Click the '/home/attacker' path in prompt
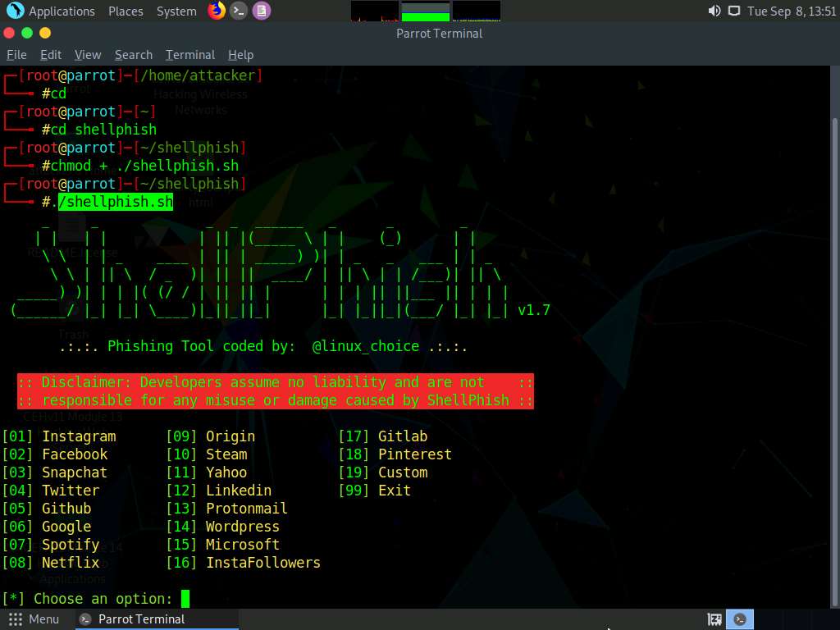The width and height of the screenshot is (840, 630). (x=198, y=75)
